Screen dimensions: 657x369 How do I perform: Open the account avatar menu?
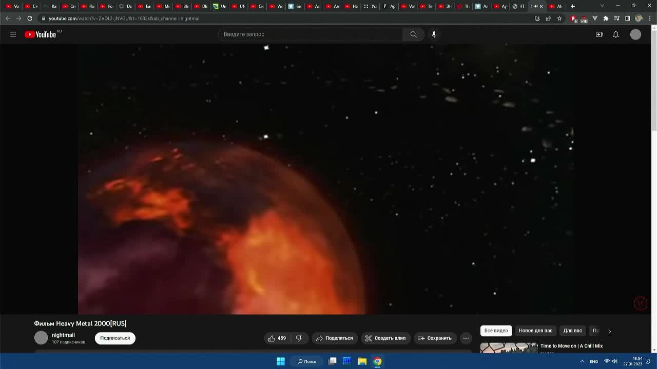pos(635,34)
